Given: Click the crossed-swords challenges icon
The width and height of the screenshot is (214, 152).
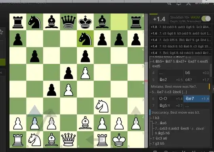Looking at the screenshot, I should pos(188,4).
